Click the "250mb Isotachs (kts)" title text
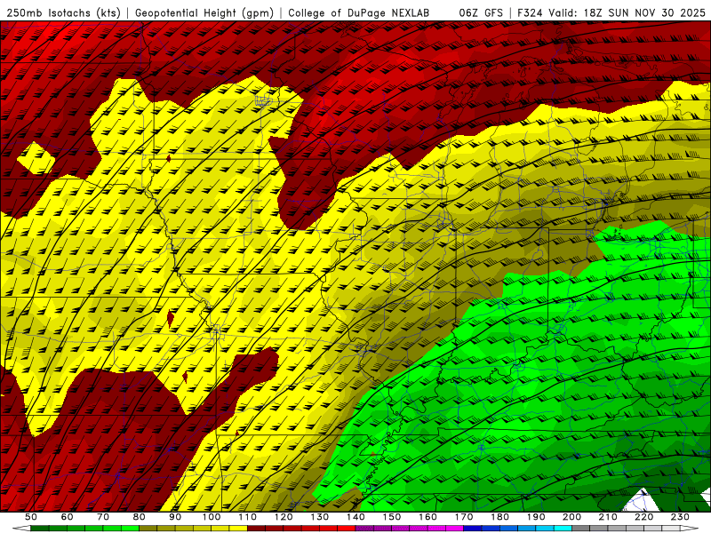The image size is (711, 533). (63, 12)
